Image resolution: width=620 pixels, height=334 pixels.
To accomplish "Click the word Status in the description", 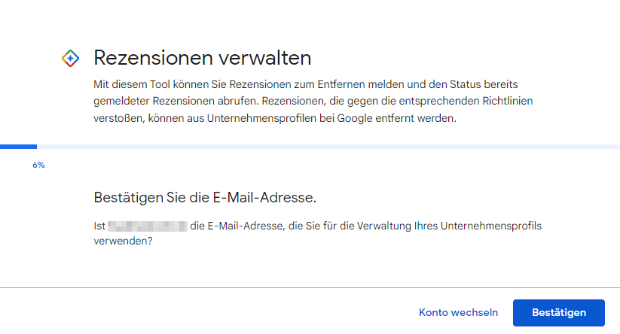I will tap(466, 84).
